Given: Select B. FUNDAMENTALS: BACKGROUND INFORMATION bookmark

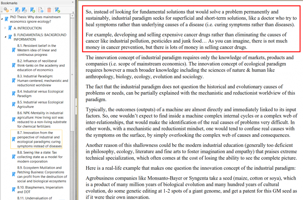Looking at the screenshot, I should point(40,37).
